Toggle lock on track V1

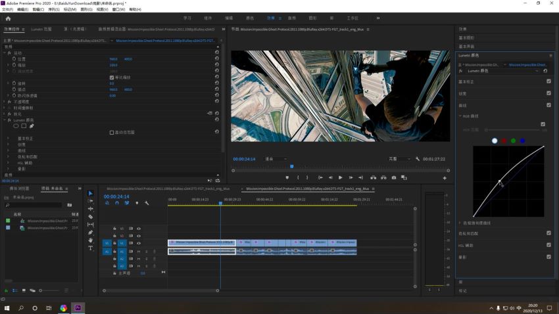coord(114,243)
